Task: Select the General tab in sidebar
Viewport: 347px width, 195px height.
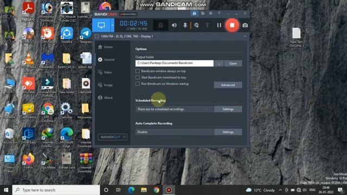Action: click(x=106, y=60)
